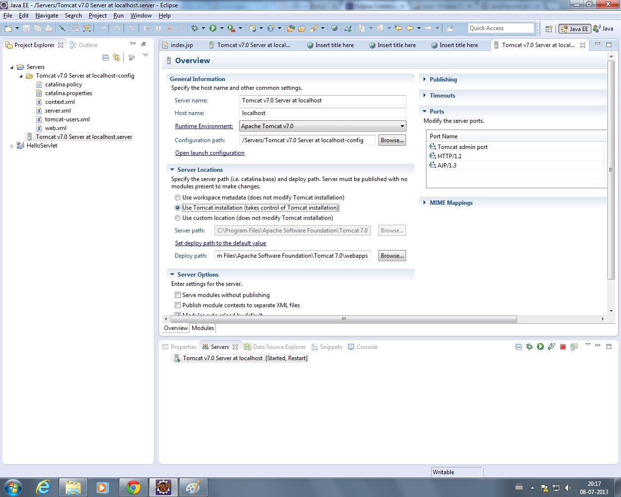Open the Project menu
Image resolution: width=621 pixels, height=497 pixels.
click(x=98, y=16)
